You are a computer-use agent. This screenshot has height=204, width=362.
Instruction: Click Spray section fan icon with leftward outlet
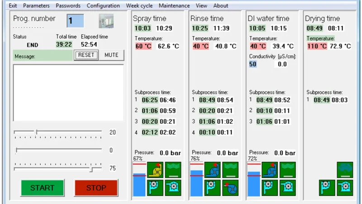coord(173,188)
